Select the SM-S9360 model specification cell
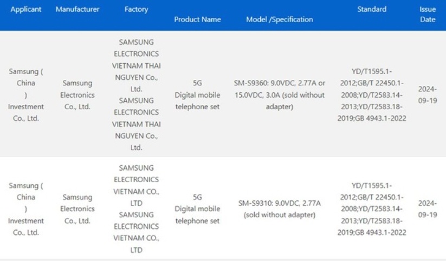 279,95
